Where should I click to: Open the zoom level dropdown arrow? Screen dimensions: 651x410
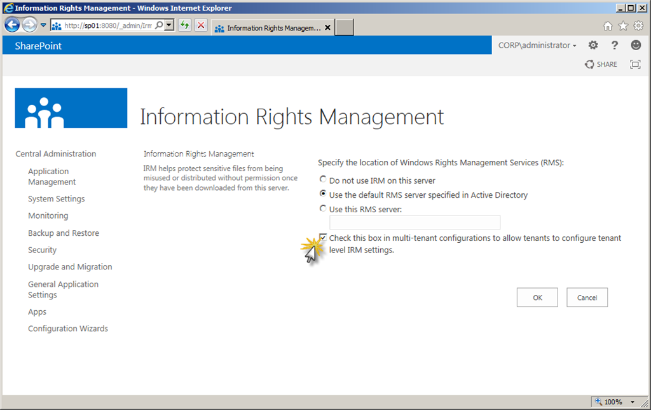pyautogui.click(x=633, y=402)
